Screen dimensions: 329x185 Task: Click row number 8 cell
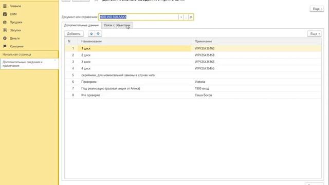73,95
